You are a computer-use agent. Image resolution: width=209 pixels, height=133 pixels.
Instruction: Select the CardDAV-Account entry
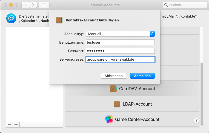point(133,89)
